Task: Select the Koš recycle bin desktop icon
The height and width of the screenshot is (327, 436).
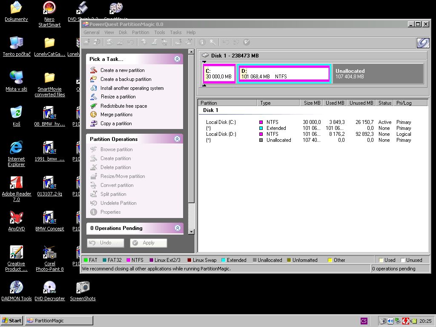Action: point(17,116)
